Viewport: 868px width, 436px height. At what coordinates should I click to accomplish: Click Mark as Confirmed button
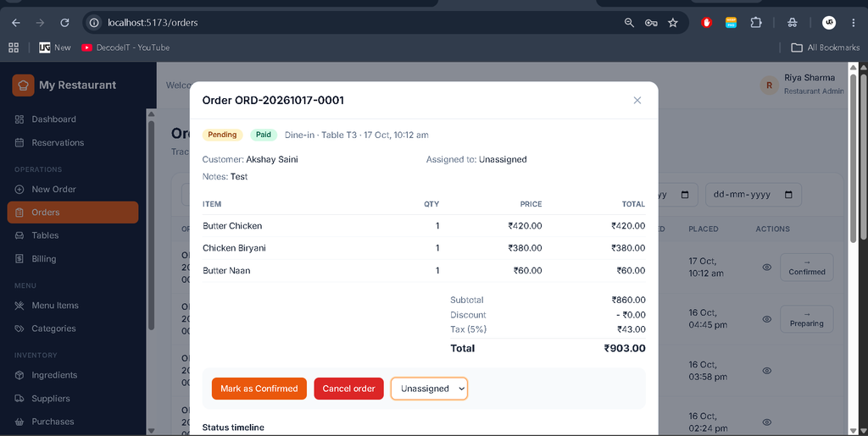click(x=259, y=389)
